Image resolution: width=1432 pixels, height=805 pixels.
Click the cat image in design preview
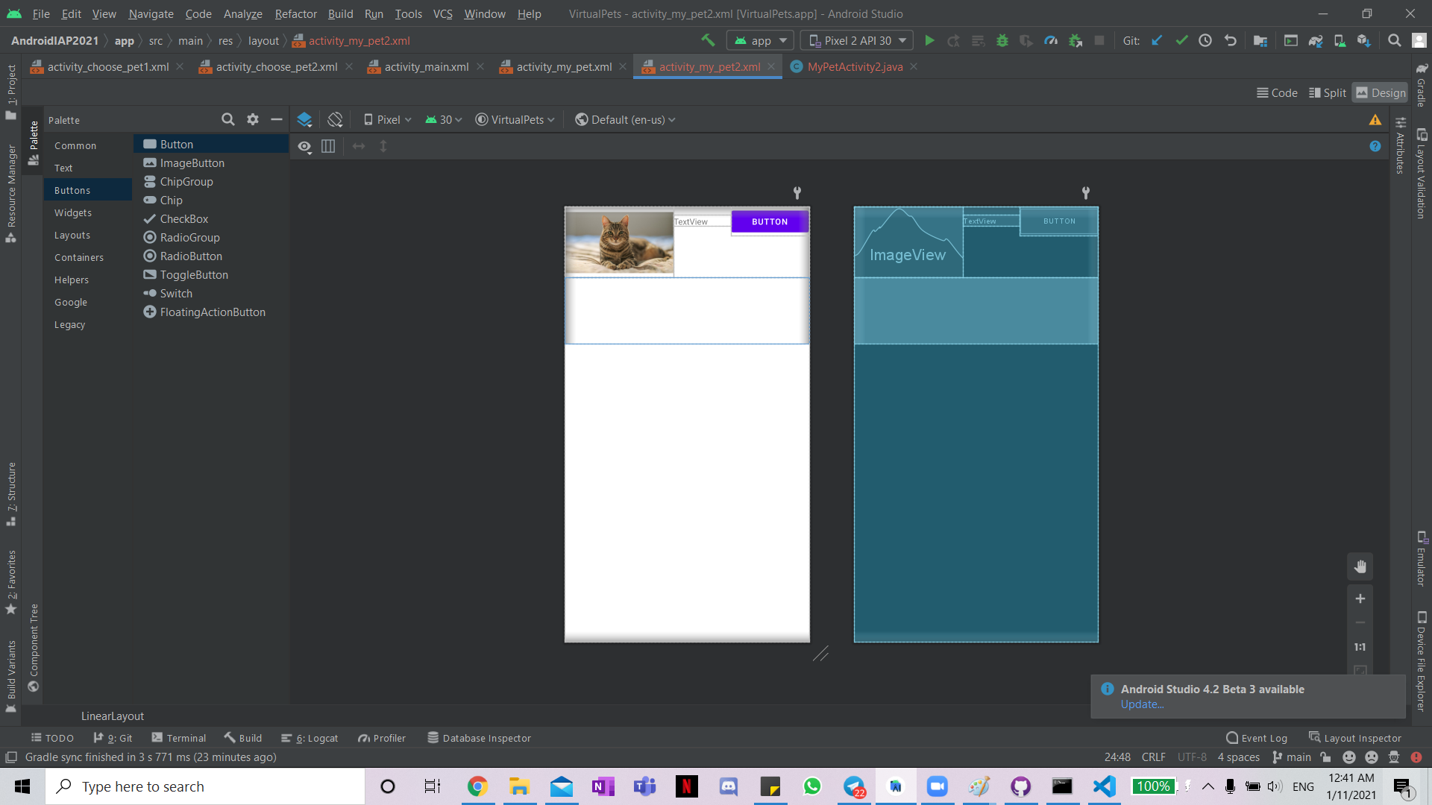click(x=619, y=241)
